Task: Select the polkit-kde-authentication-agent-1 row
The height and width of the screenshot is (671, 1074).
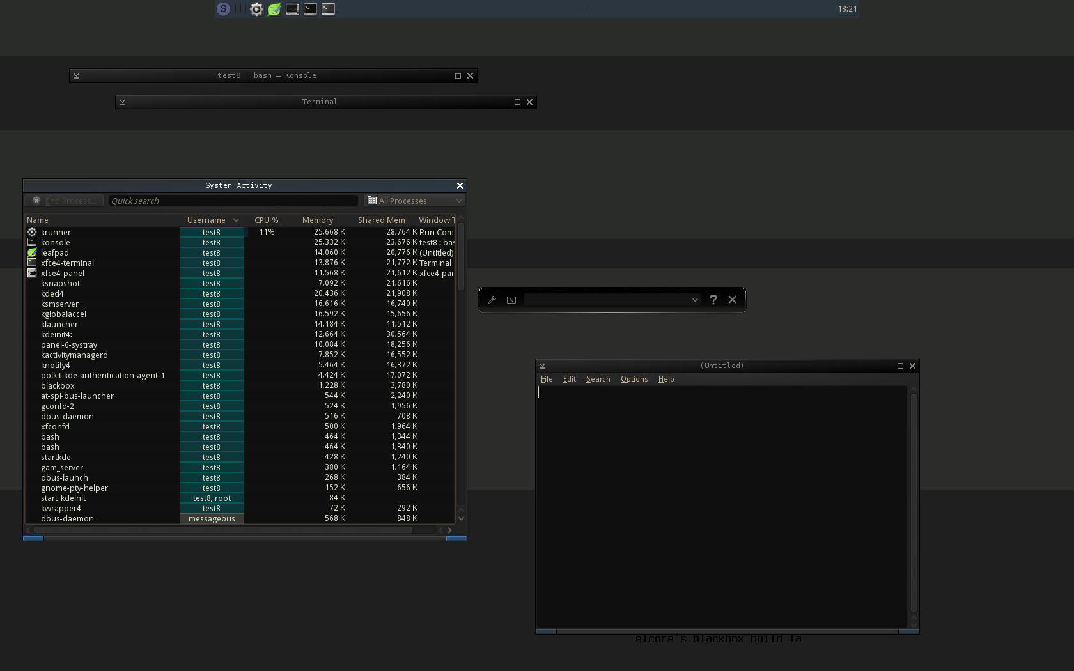Action: [x=240, y=375]
